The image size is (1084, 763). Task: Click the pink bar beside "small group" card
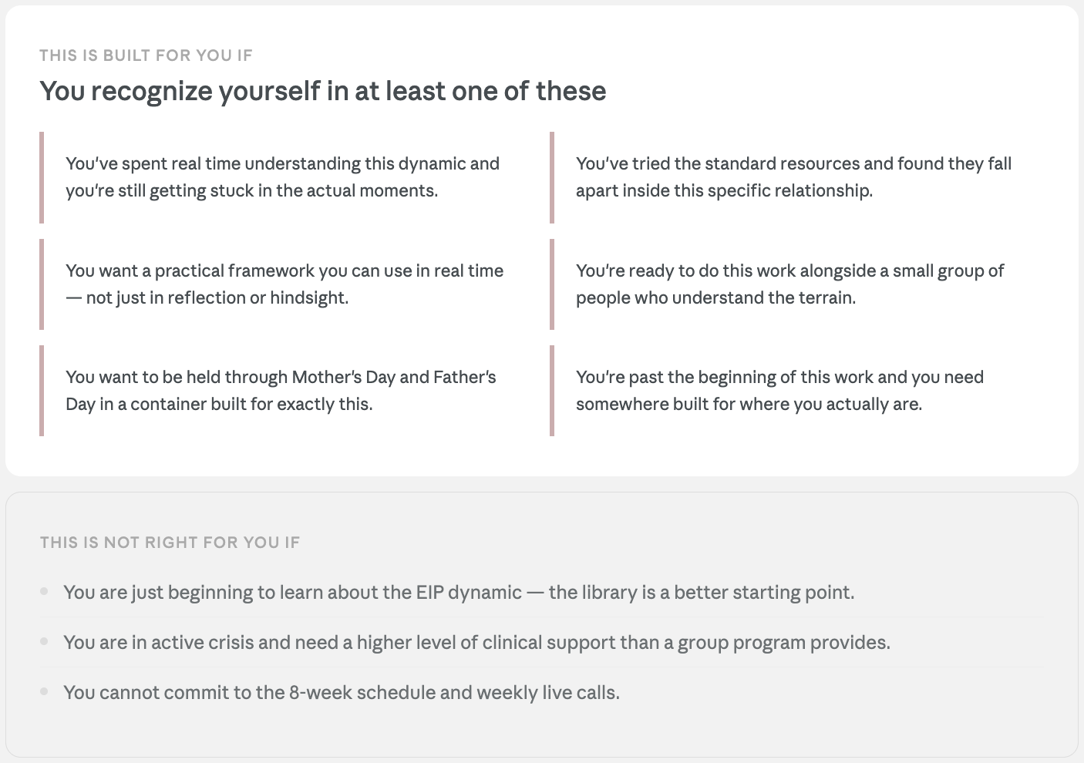pyautogui.click(x=552, y=284)
